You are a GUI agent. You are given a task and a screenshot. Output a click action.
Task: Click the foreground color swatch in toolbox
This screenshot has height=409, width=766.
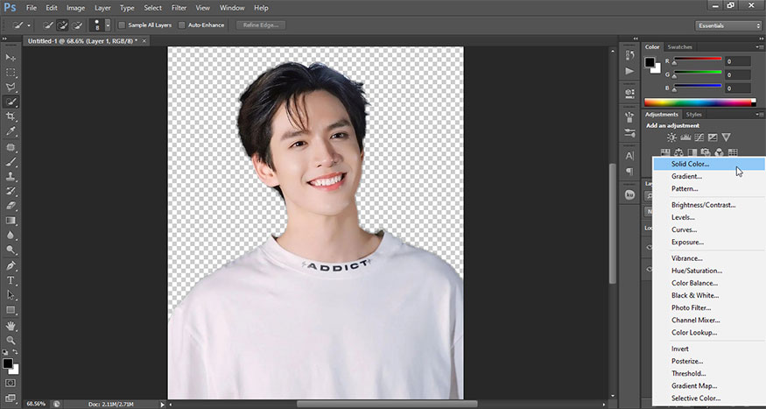pyautogui.click(x=8, y=362)
